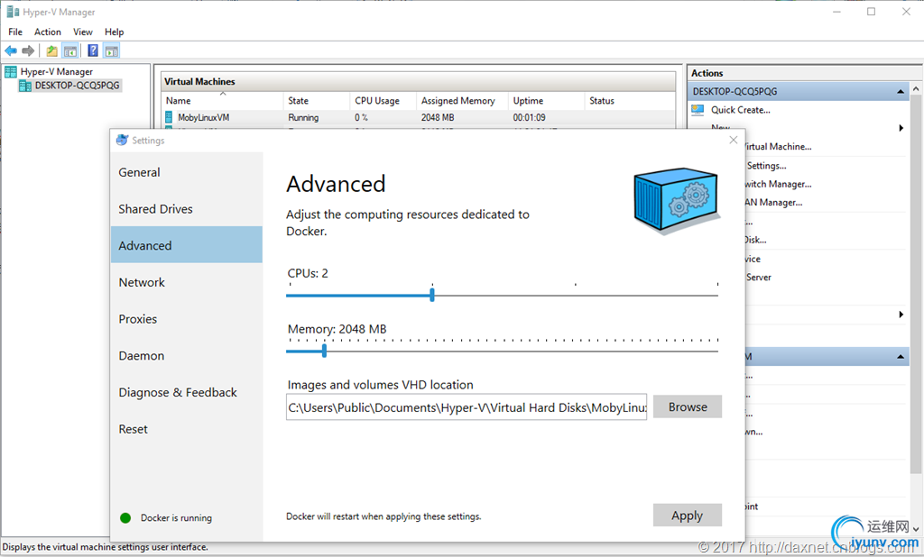The width and height of the screenshot is (924, 557).
Task: Select the MobyLinuxVM row name
Action: click(x=203, y=117)
